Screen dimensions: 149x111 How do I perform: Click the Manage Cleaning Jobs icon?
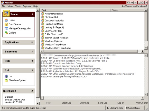(6, 29)
